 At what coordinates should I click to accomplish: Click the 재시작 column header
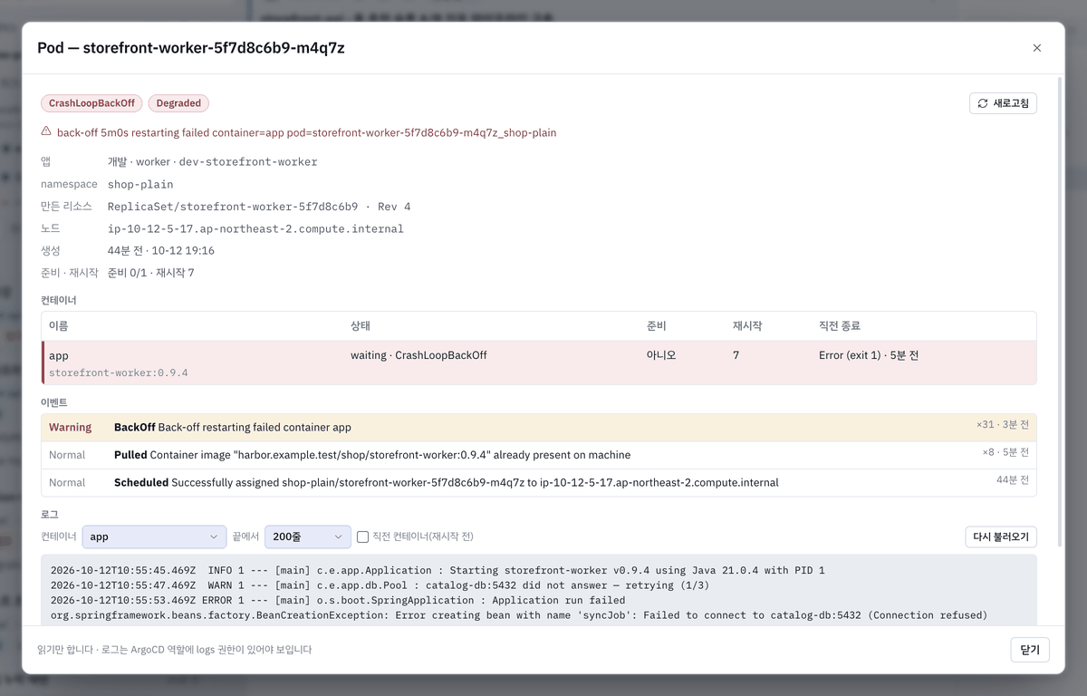click(747, 325)
